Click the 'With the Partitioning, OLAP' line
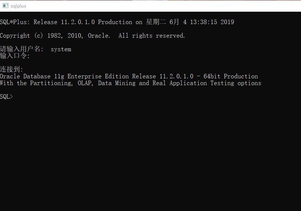Image resolution: width=301 pixels, height=211 pixels. pyautogui.click(x=131, y=83)
